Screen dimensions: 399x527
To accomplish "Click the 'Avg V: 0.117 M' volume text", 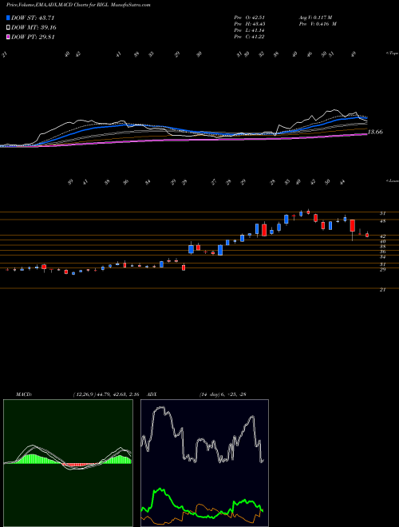I will 315,18.
